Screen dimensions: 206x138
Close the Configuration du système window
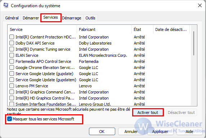tap(200, 5)
